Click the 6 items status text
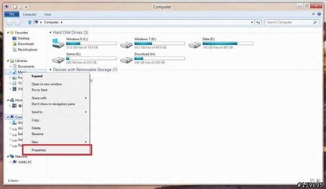This screenshot has width=326, height=189. (13, 180)
